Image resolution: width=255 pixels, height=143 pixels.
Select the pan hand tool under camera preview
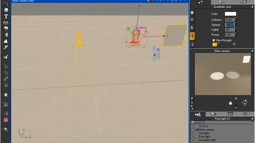pos(230,103)
